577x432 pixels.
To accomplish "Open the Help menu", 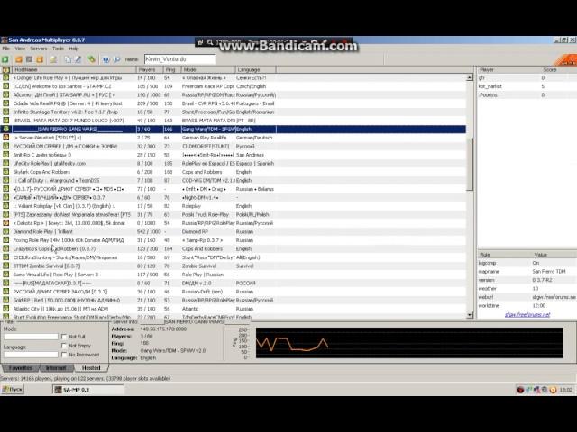I will (74, 49).
